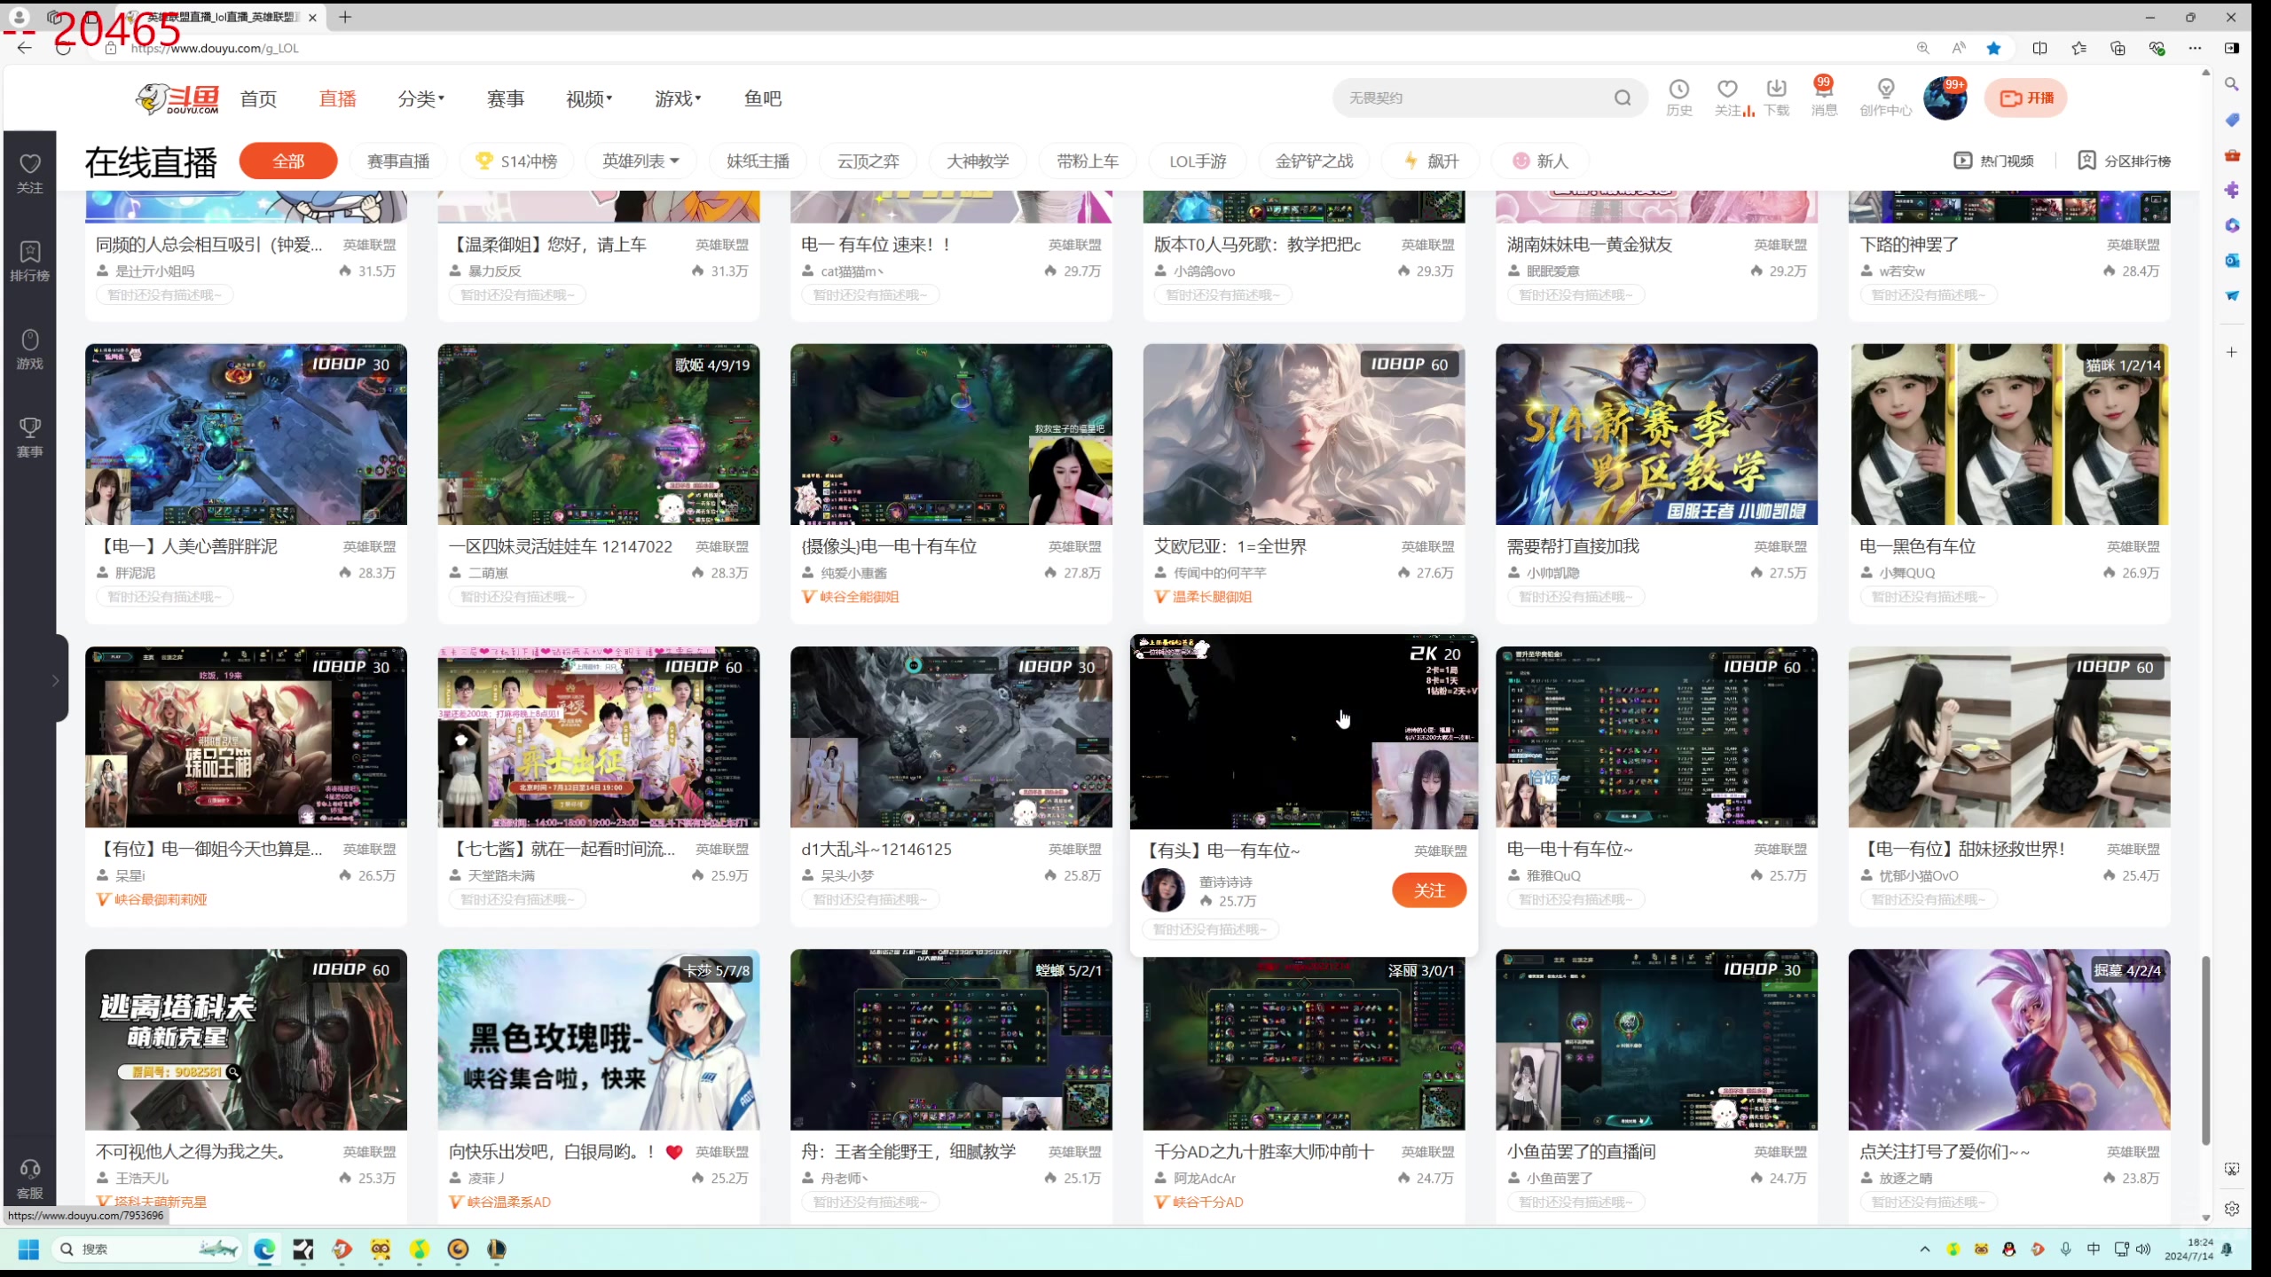Click the user avatar in header

(1945, 98)
